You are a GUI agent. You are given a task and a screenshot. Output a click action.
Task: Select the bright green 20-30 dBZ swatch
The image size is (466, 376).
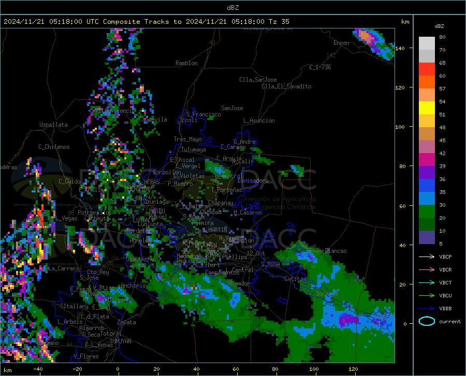[427, 212]
